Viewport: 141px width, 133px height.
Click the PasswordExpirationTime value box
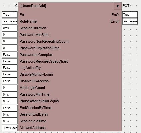coord(10,48)
